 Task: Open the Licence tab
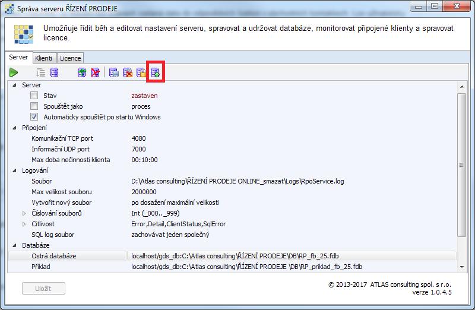tap(70, 58)
